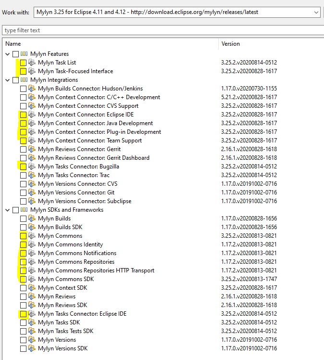Tick the Mylyn Tasks Tests SDK checkbox
This screenshot has width=324, height=360.
pos(23,331)
